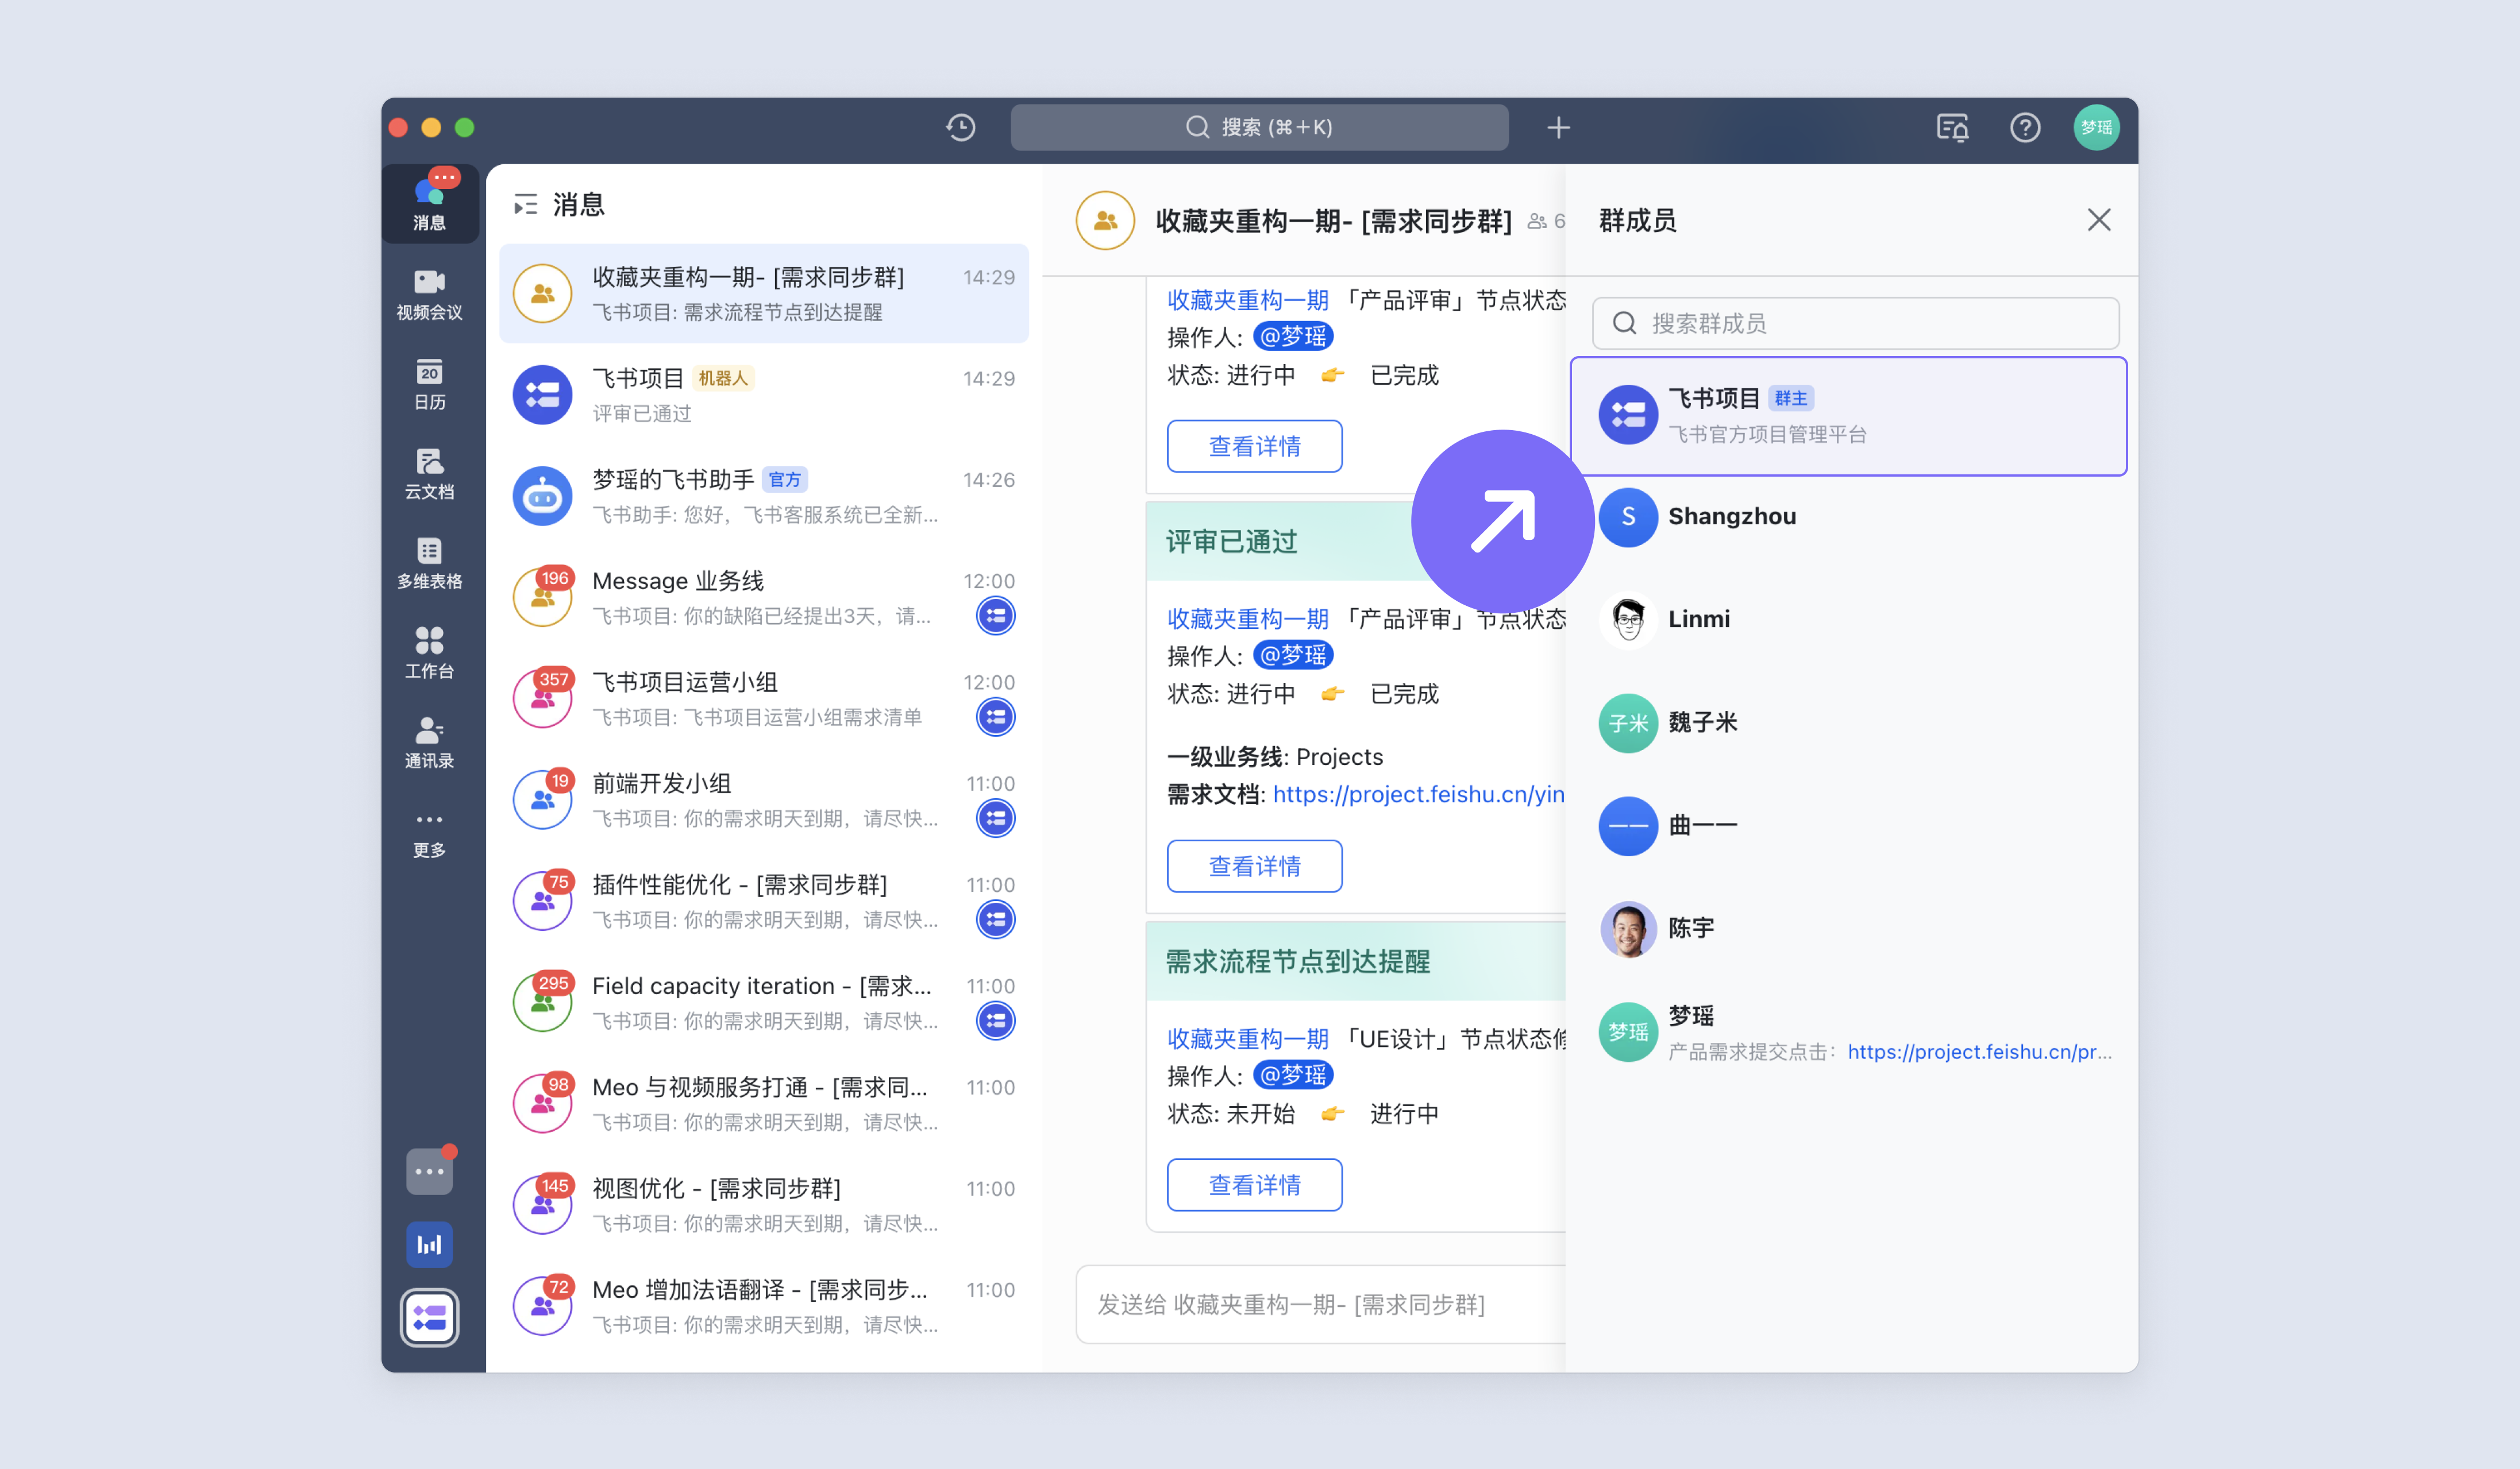Click the 搜索 (⌘+K) global search field

[1259, 127]
